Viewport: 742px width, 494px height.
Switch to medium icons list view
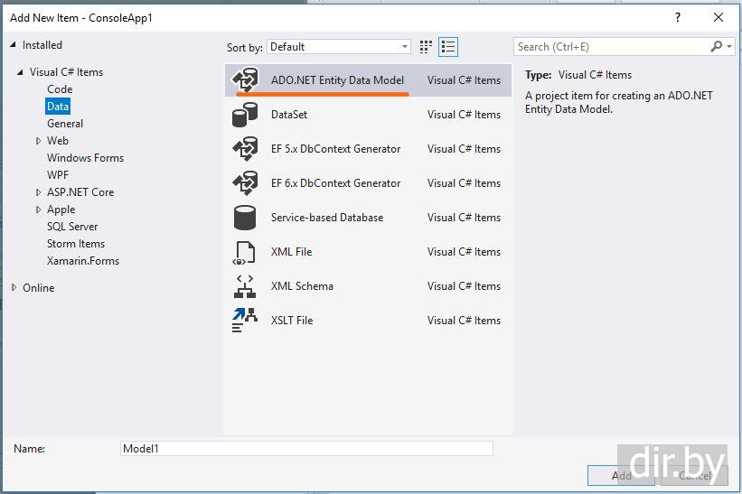click(448, 47)
